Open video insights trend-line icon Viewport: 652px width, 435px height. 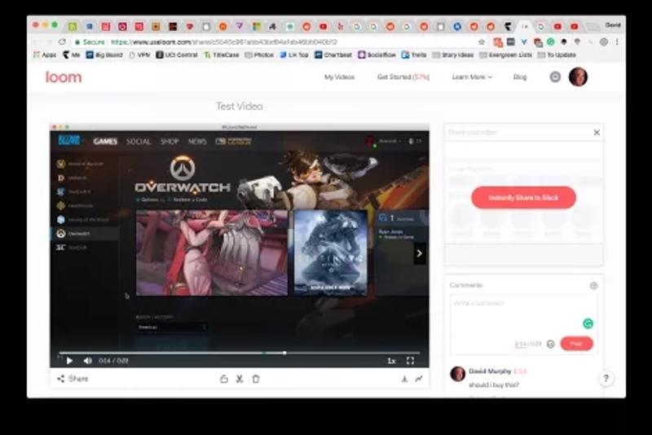(x=419, y=379)
